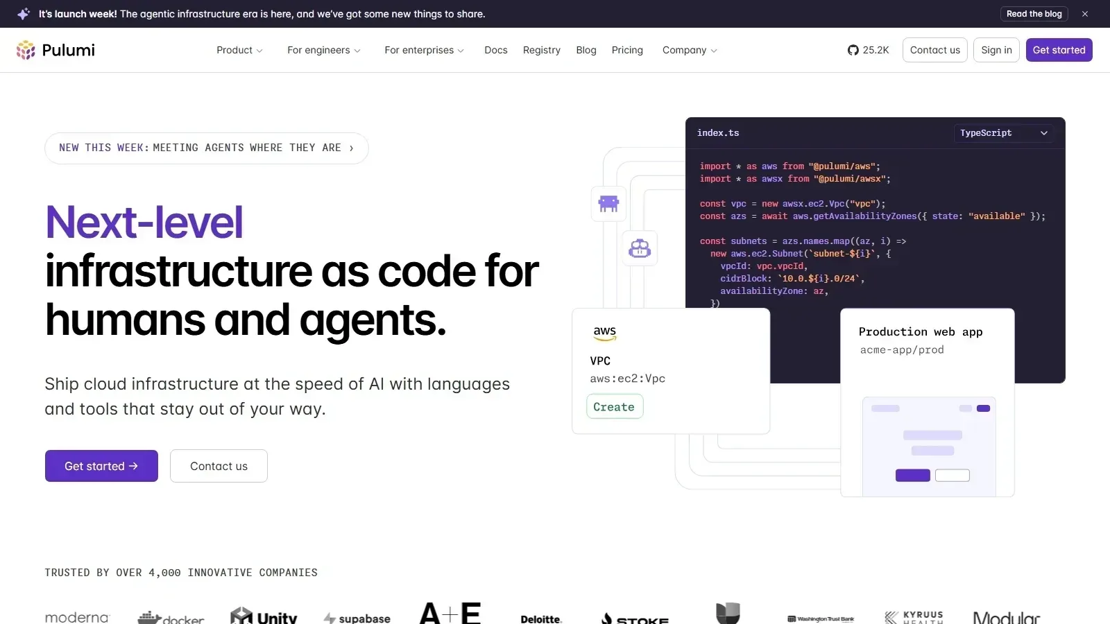Open the Modular customer logo
Viewport: 1110px width, 624px height.
[x=1007, y=617]
